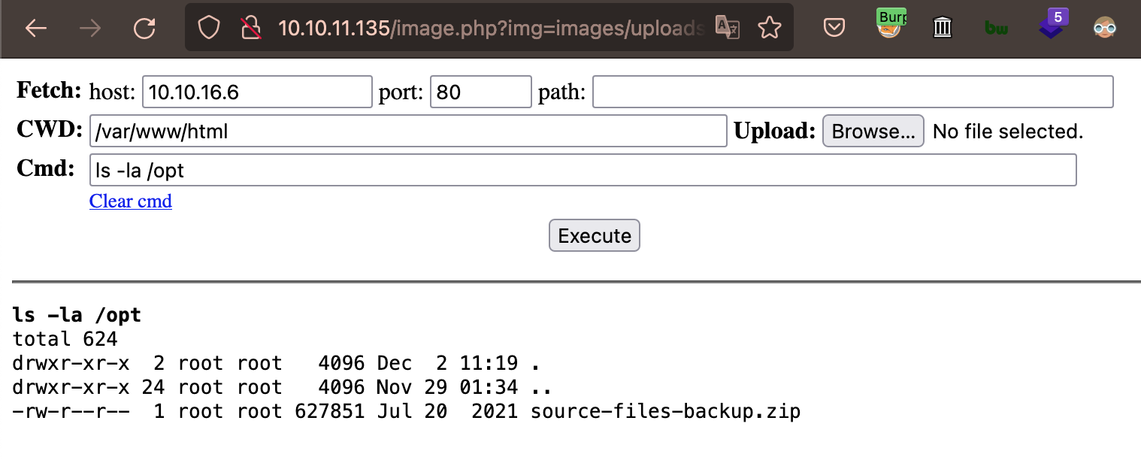Click the empty path input field
Viewport: 1141px width, 460px height.
[853, 92]
